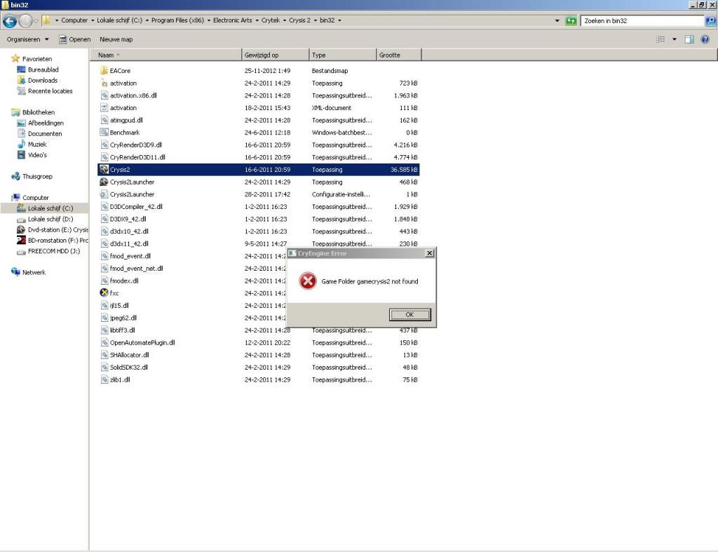
Task: Select the D3DCompiler_42.dll file name
Action: [x=136, y=207]
